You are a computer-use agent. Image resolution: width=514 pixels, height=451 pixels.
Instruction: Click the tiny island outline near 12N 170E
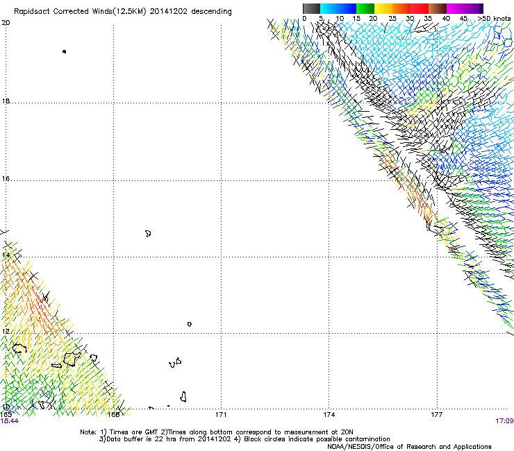pyautogui.click(x=190, y=324)
